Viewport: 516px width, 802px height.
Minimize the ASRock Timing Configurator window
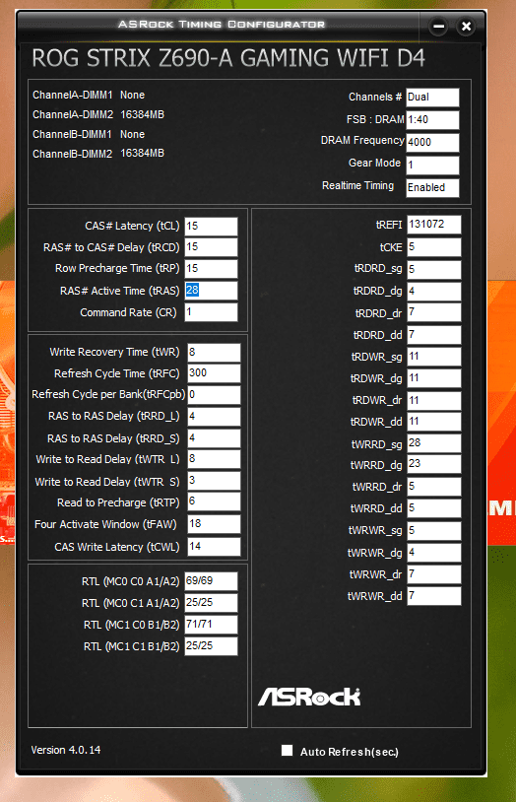click(438, 26)
